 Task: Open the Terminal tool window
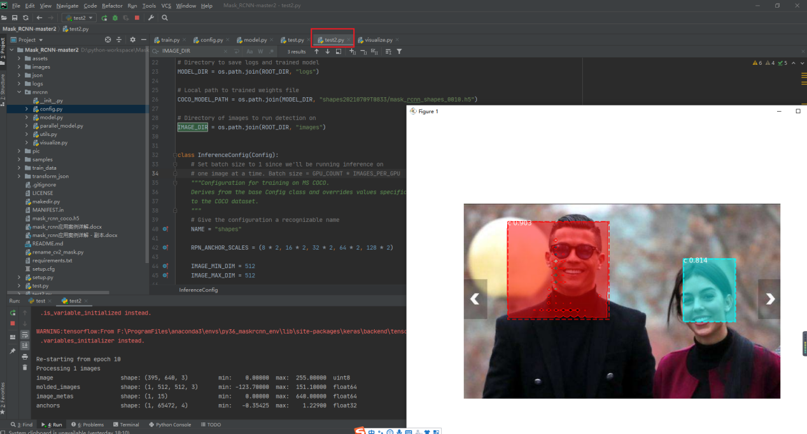125,424
